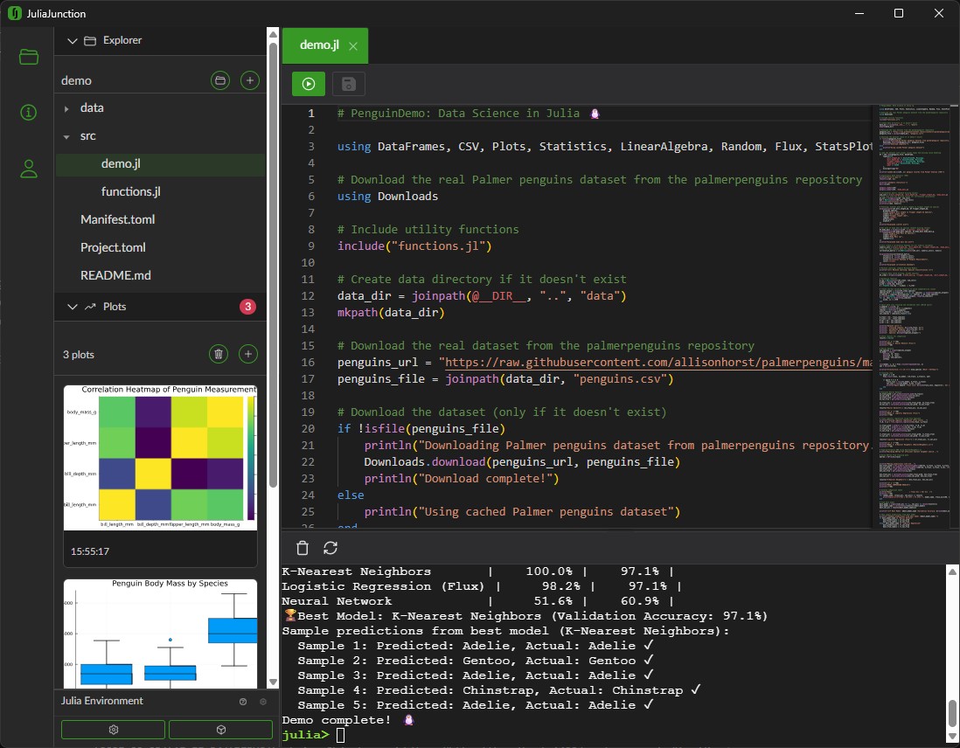The width and height of the screenshot is (960, 748).
Task: Click line number 20 in the gutter
Action: point(308,429)
